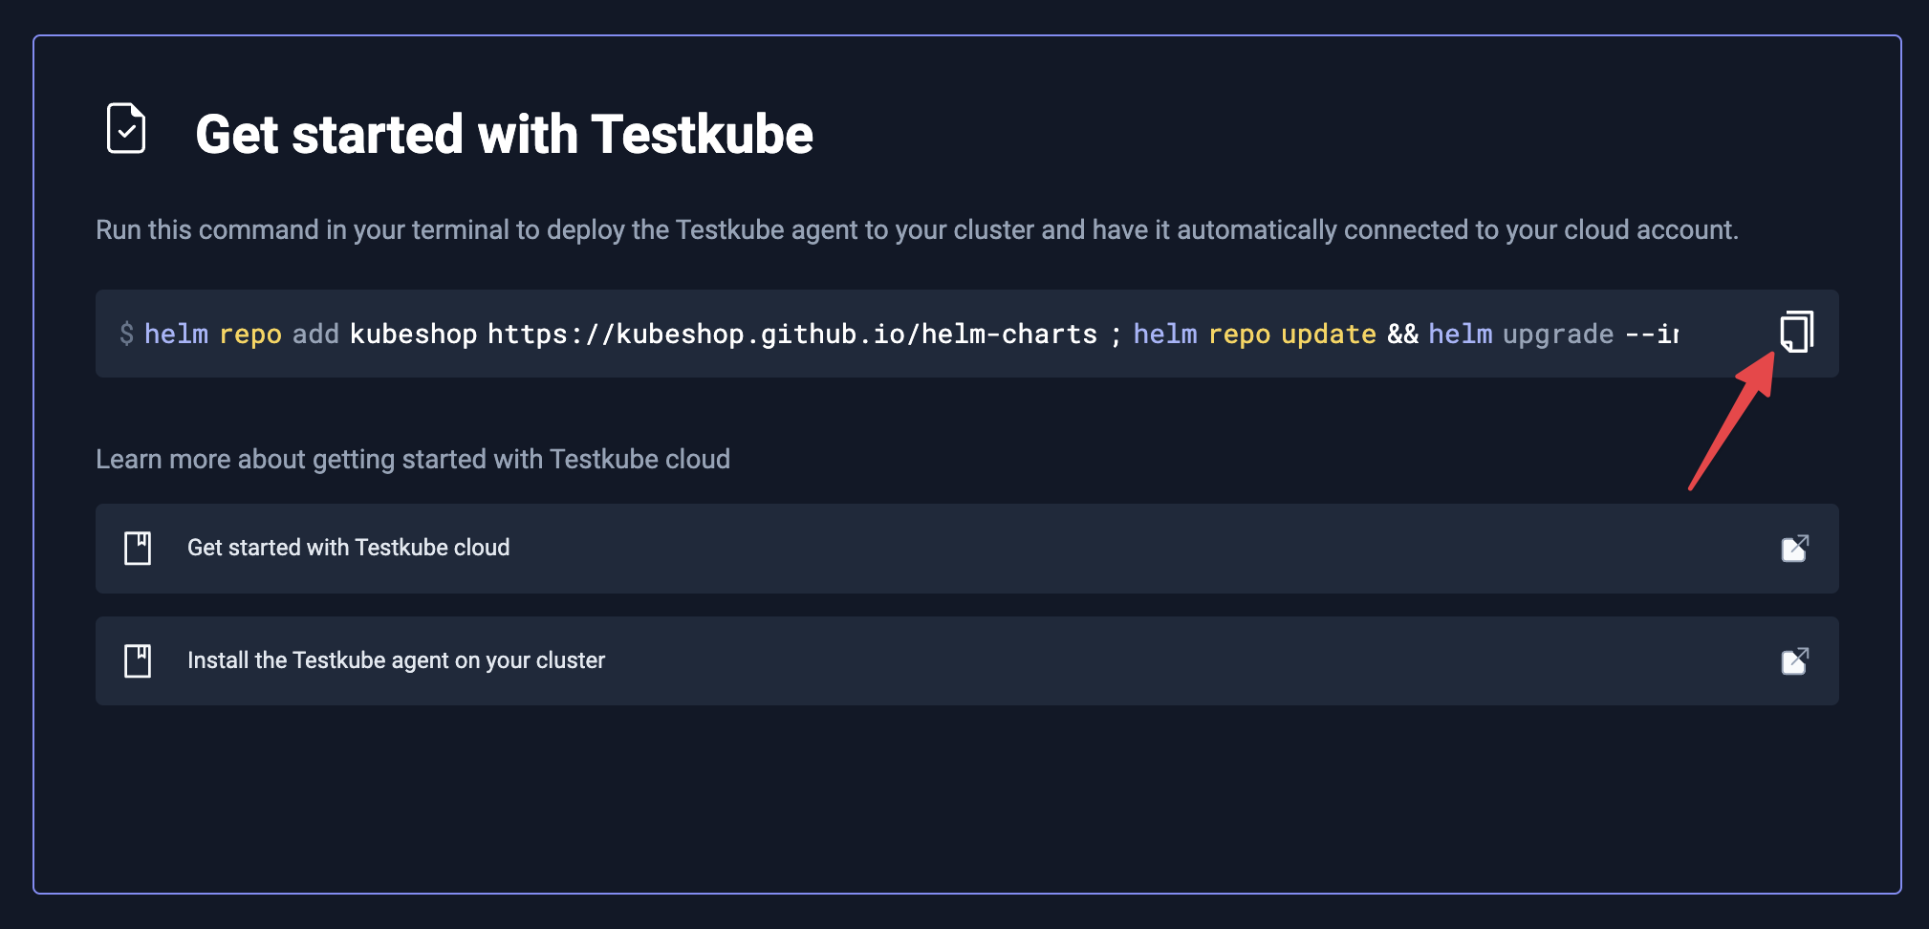Click the 'upgrade' word in the command

(1558, 335)
